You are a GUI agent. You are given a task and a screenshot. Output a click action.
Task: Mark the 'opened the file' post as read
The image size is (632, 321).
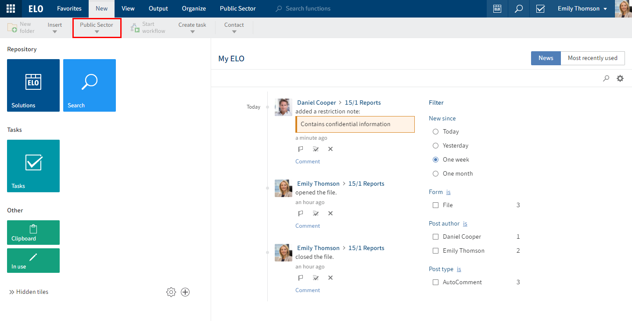click(316, 214)
